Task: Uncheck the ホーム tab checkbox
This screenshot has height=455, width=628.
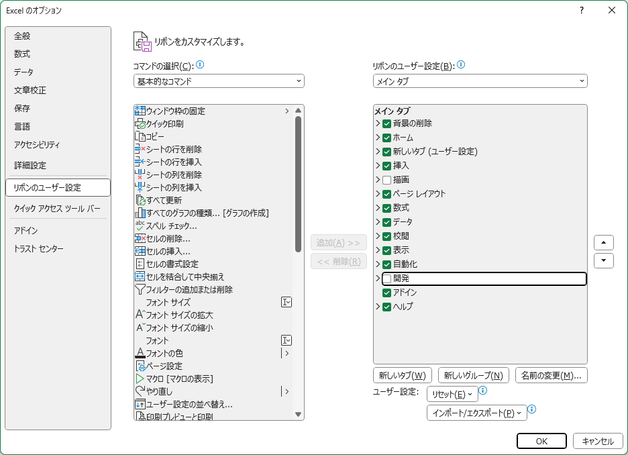Action: point(387,138)
